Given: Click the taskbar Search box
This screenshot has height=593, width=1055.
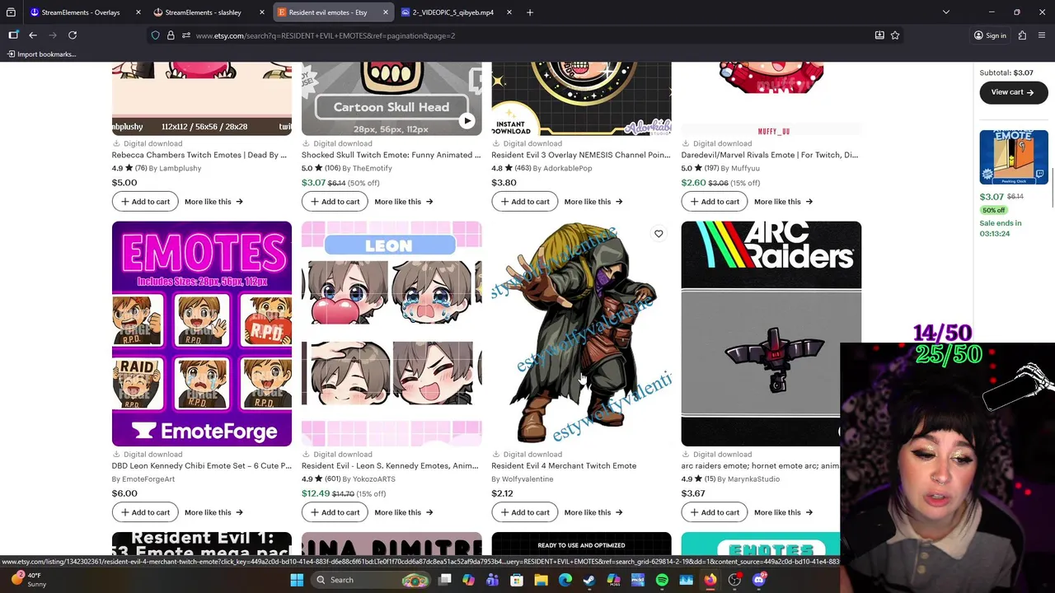Looking at the screenshot, I should tap(369, 580).
